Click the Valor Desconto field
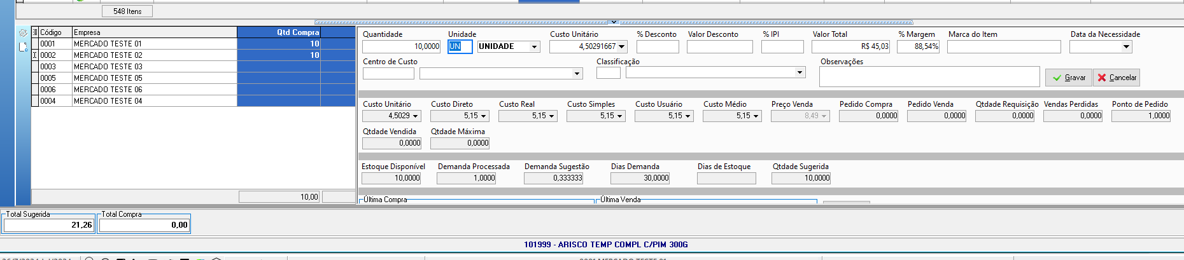The image size is (1184, 260). [720, 46]
